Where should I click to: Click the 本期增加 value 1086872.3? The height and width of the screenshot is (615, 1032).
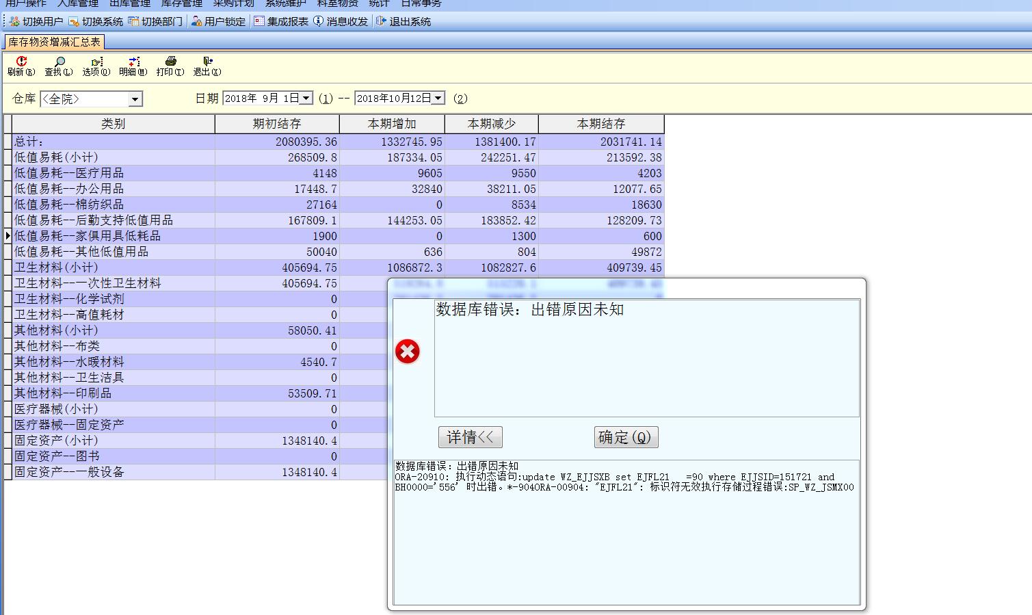pos(414,267)
